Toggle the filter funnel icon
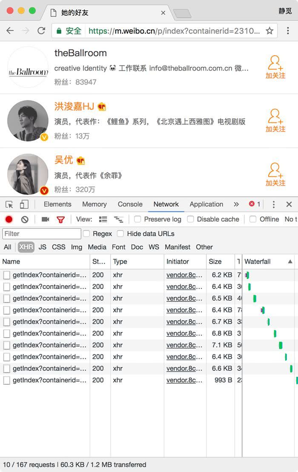The height and width of the screenshot is (472, 298). click(60, 219)
